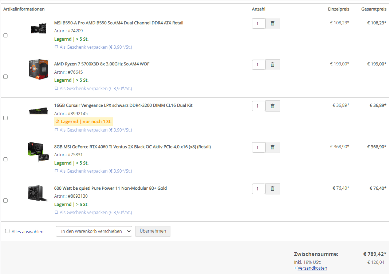Image resolution: width=390 pixels, height=274 pixels.
Task: Open MSI B550-A Pro product title link
Action: [119, 23]
